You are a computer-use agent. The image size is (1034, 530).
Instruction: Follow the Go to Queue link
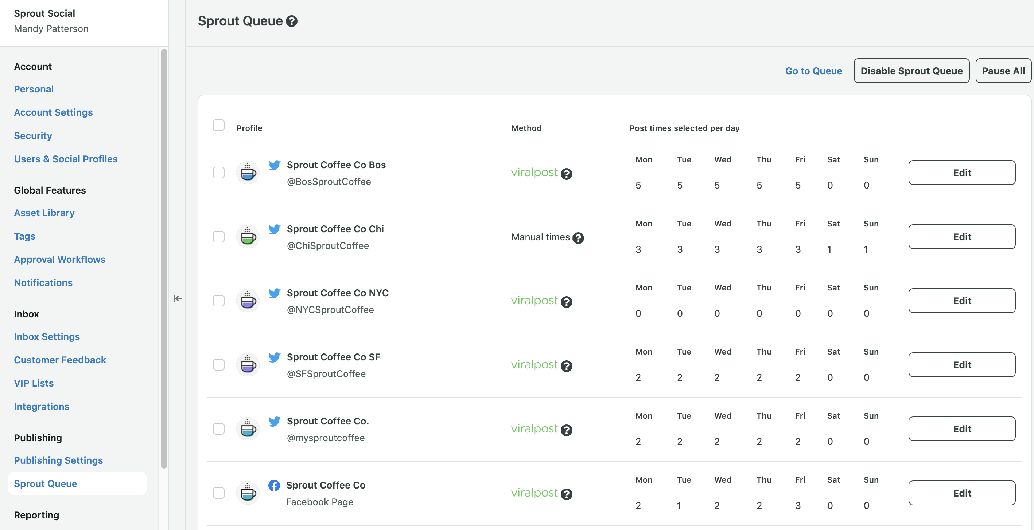tap(814, 71)
